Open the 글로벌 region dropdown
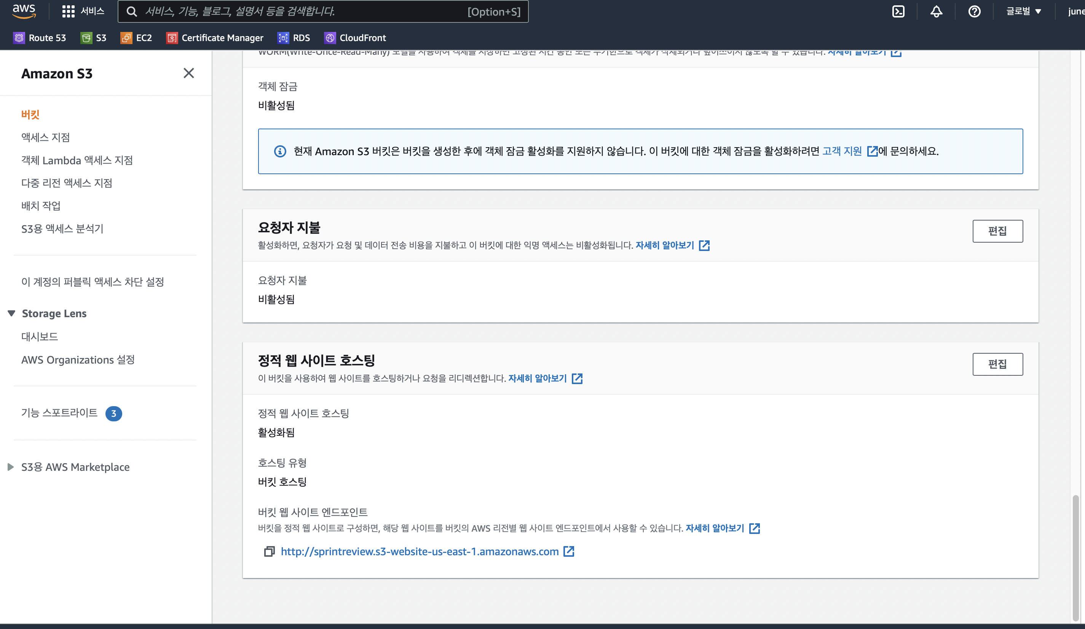The height and width of the screenshot is (629, 1085). click(1023, 12)
